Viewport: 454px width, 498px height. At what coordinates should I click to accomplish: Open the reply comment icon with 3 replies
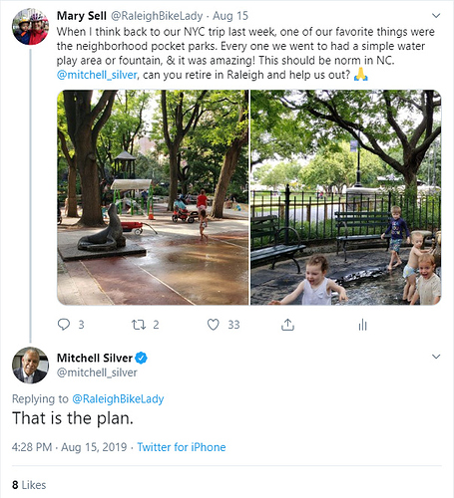[64, 325]
